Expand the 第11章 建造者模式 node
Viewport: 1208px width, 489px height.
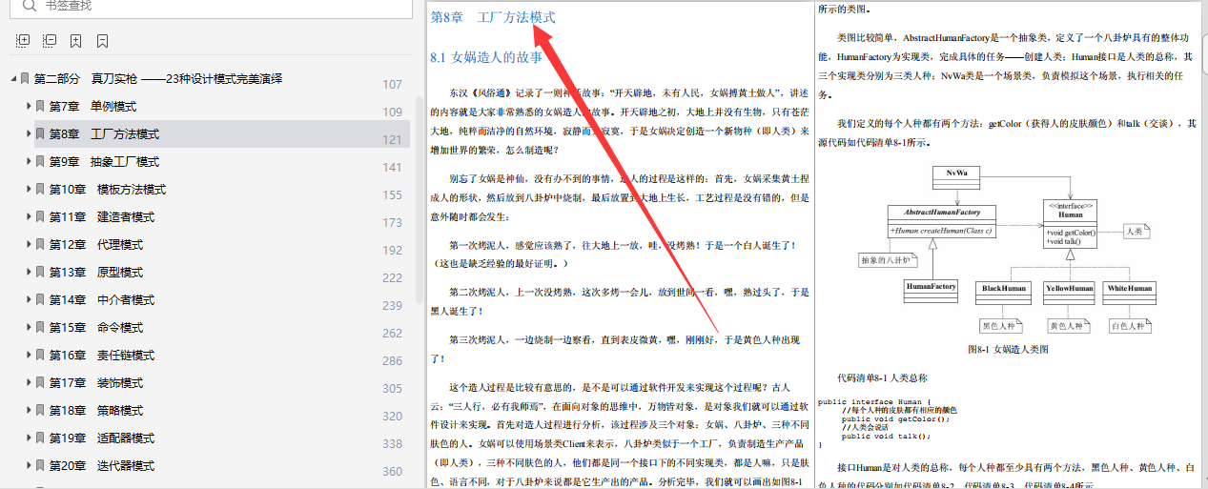tap(29, 217)
